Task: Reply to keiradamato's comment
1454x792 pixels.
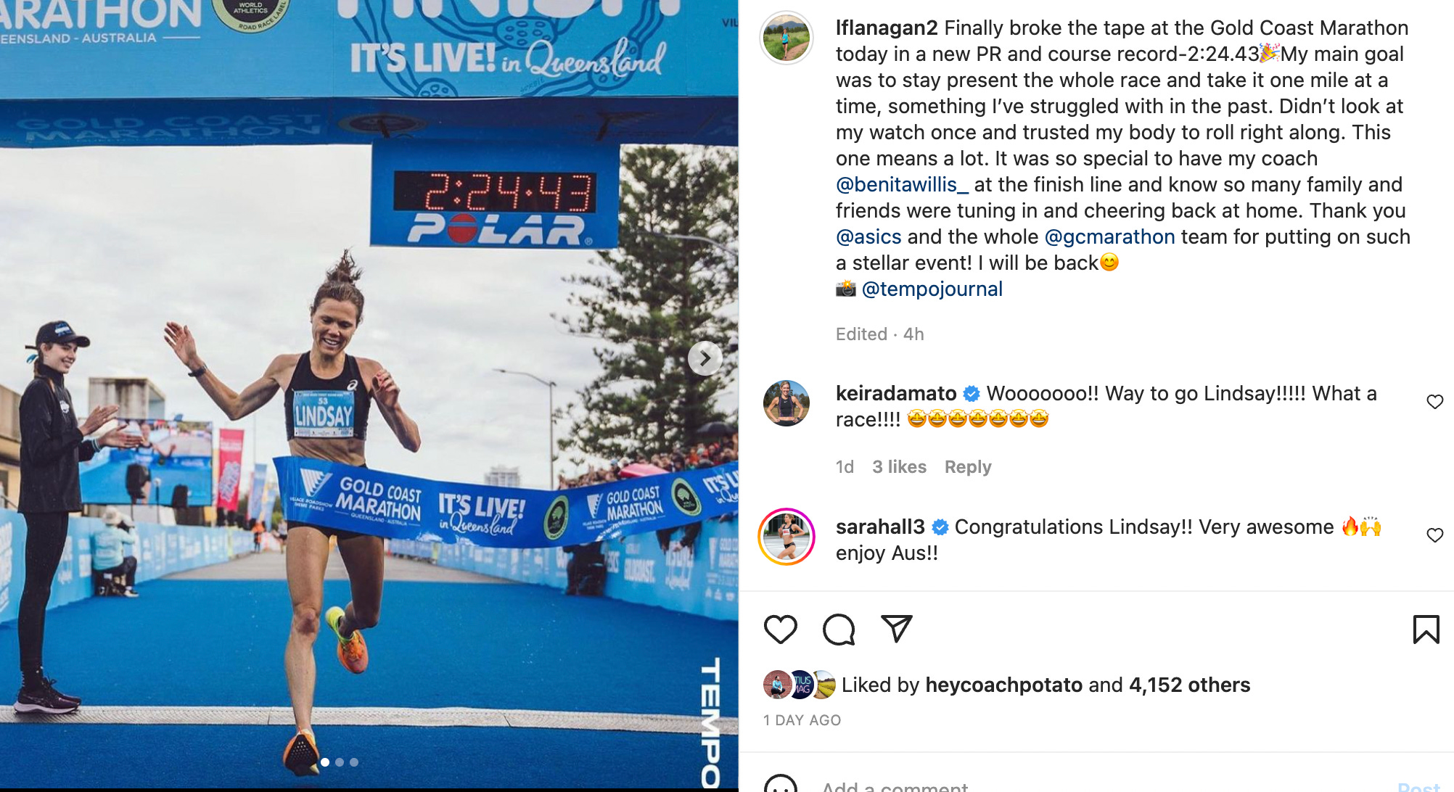Action: tap(968, 467)
